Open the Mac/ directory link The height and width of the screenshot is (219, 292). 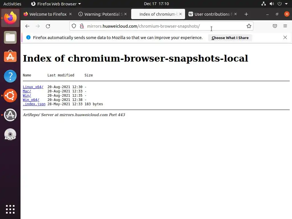[x=27, y=91]
